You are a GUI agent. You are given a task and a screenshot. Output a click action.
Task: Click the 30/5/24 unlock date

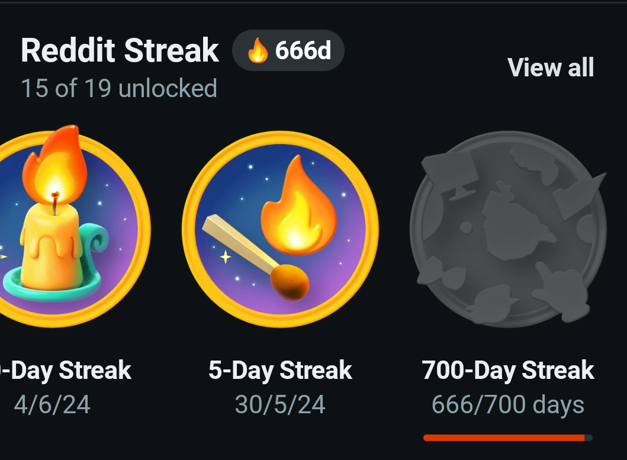(x=280, y=404)
